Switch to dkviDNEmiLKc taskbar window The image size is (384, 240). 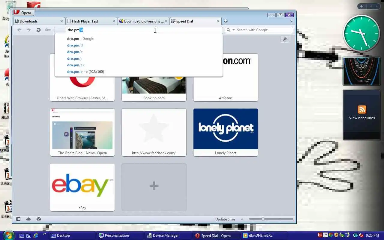[264, 235]
